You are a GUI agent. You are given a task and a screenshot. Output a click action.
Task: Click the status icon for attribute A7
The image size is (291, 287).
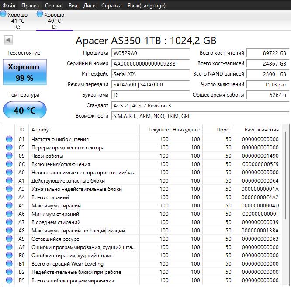(9, 222)
